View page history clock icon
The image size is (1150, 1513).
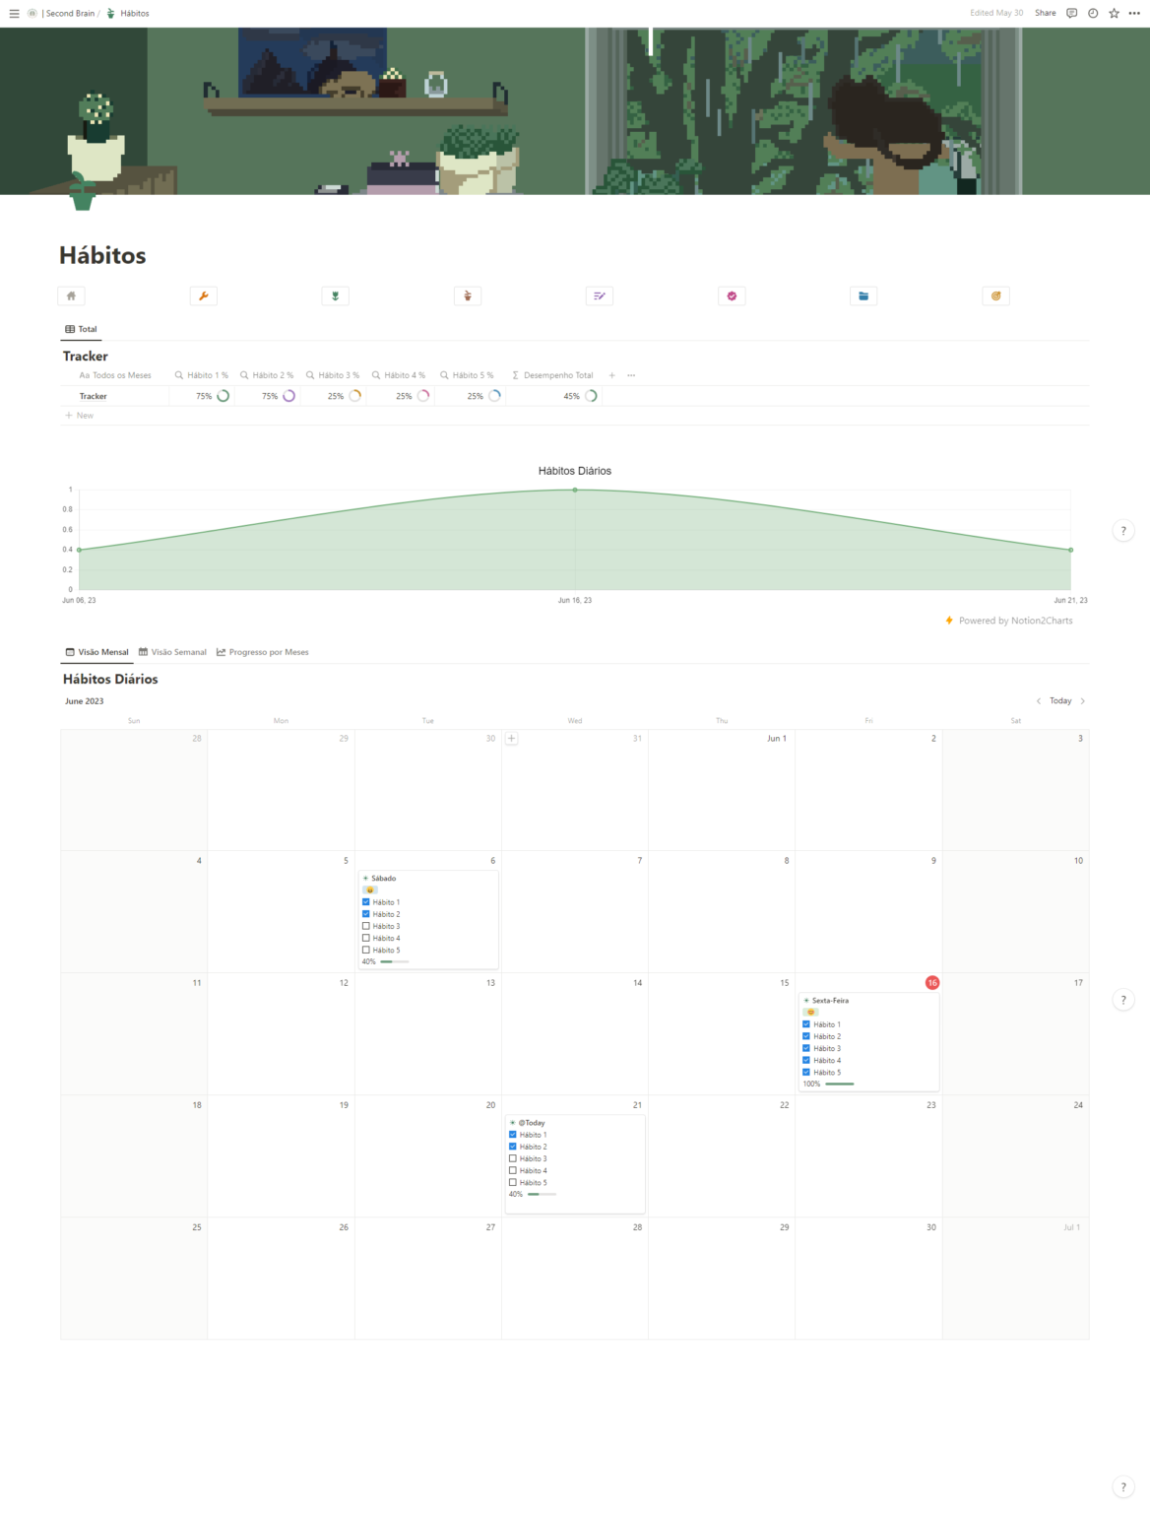coord(1093,13)
